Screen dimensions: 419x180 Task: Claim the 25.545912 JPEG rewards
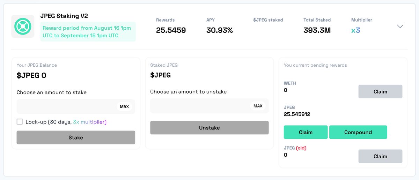point(306,132)
